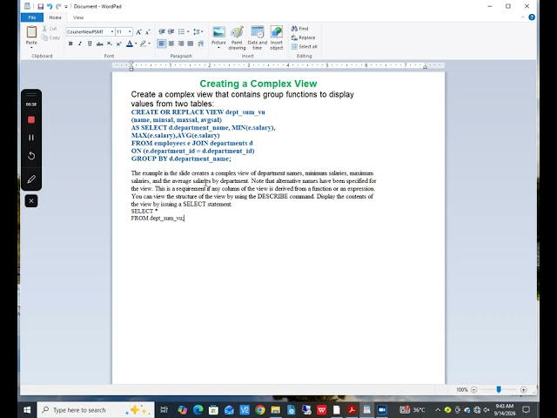Click the Cut button
The image size is (557, 418).
50,29
